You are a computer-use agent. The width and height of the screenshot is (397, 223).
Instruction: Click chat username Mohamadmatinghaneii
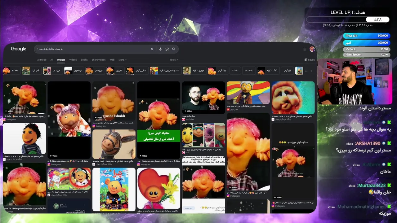click(361, 207)
